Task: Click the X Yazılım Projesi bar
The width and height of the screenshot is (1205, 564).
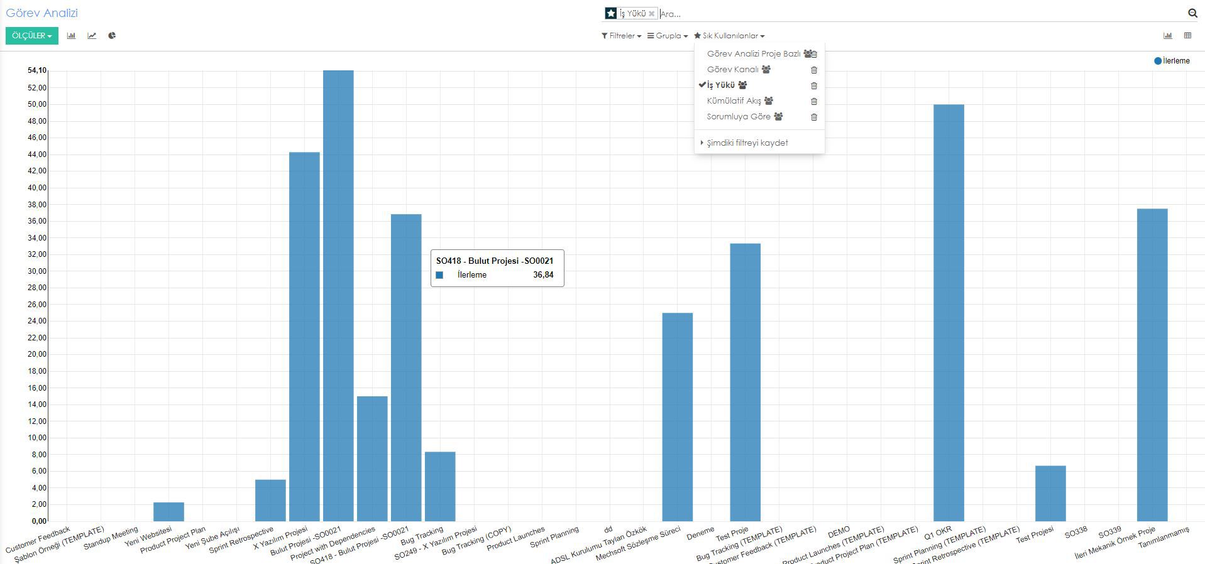Action: [x=304, y=337]
